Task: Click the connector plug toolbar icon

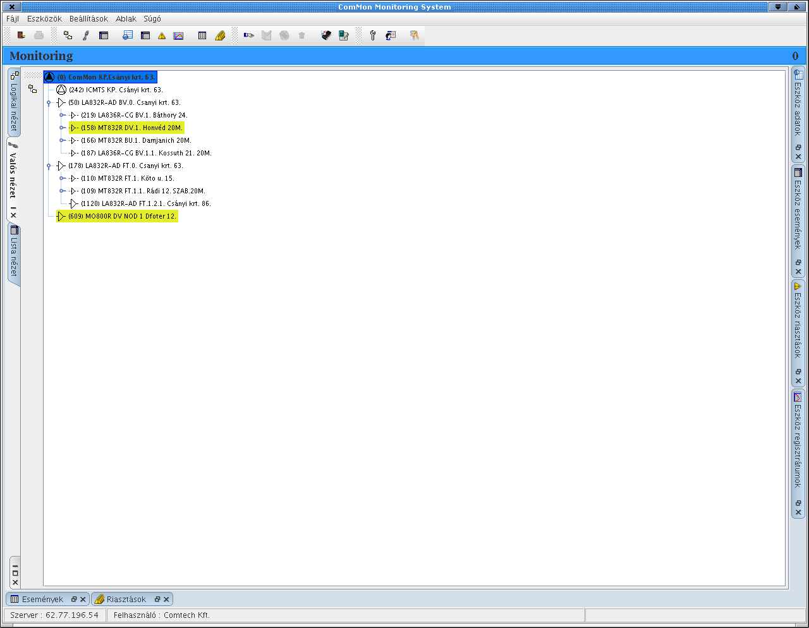Action: (x=86, y=35)
